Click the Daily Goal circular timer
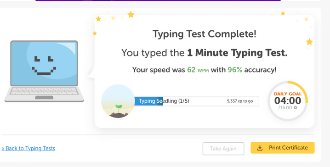The width and height of the screenshot is (330, 167). pos(288,101)
